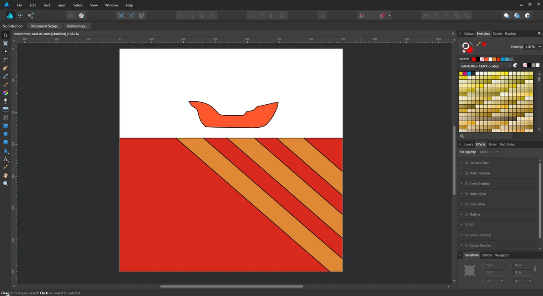
Task: Open the palette options icon beside PANTONE
Action: (515, 66)
